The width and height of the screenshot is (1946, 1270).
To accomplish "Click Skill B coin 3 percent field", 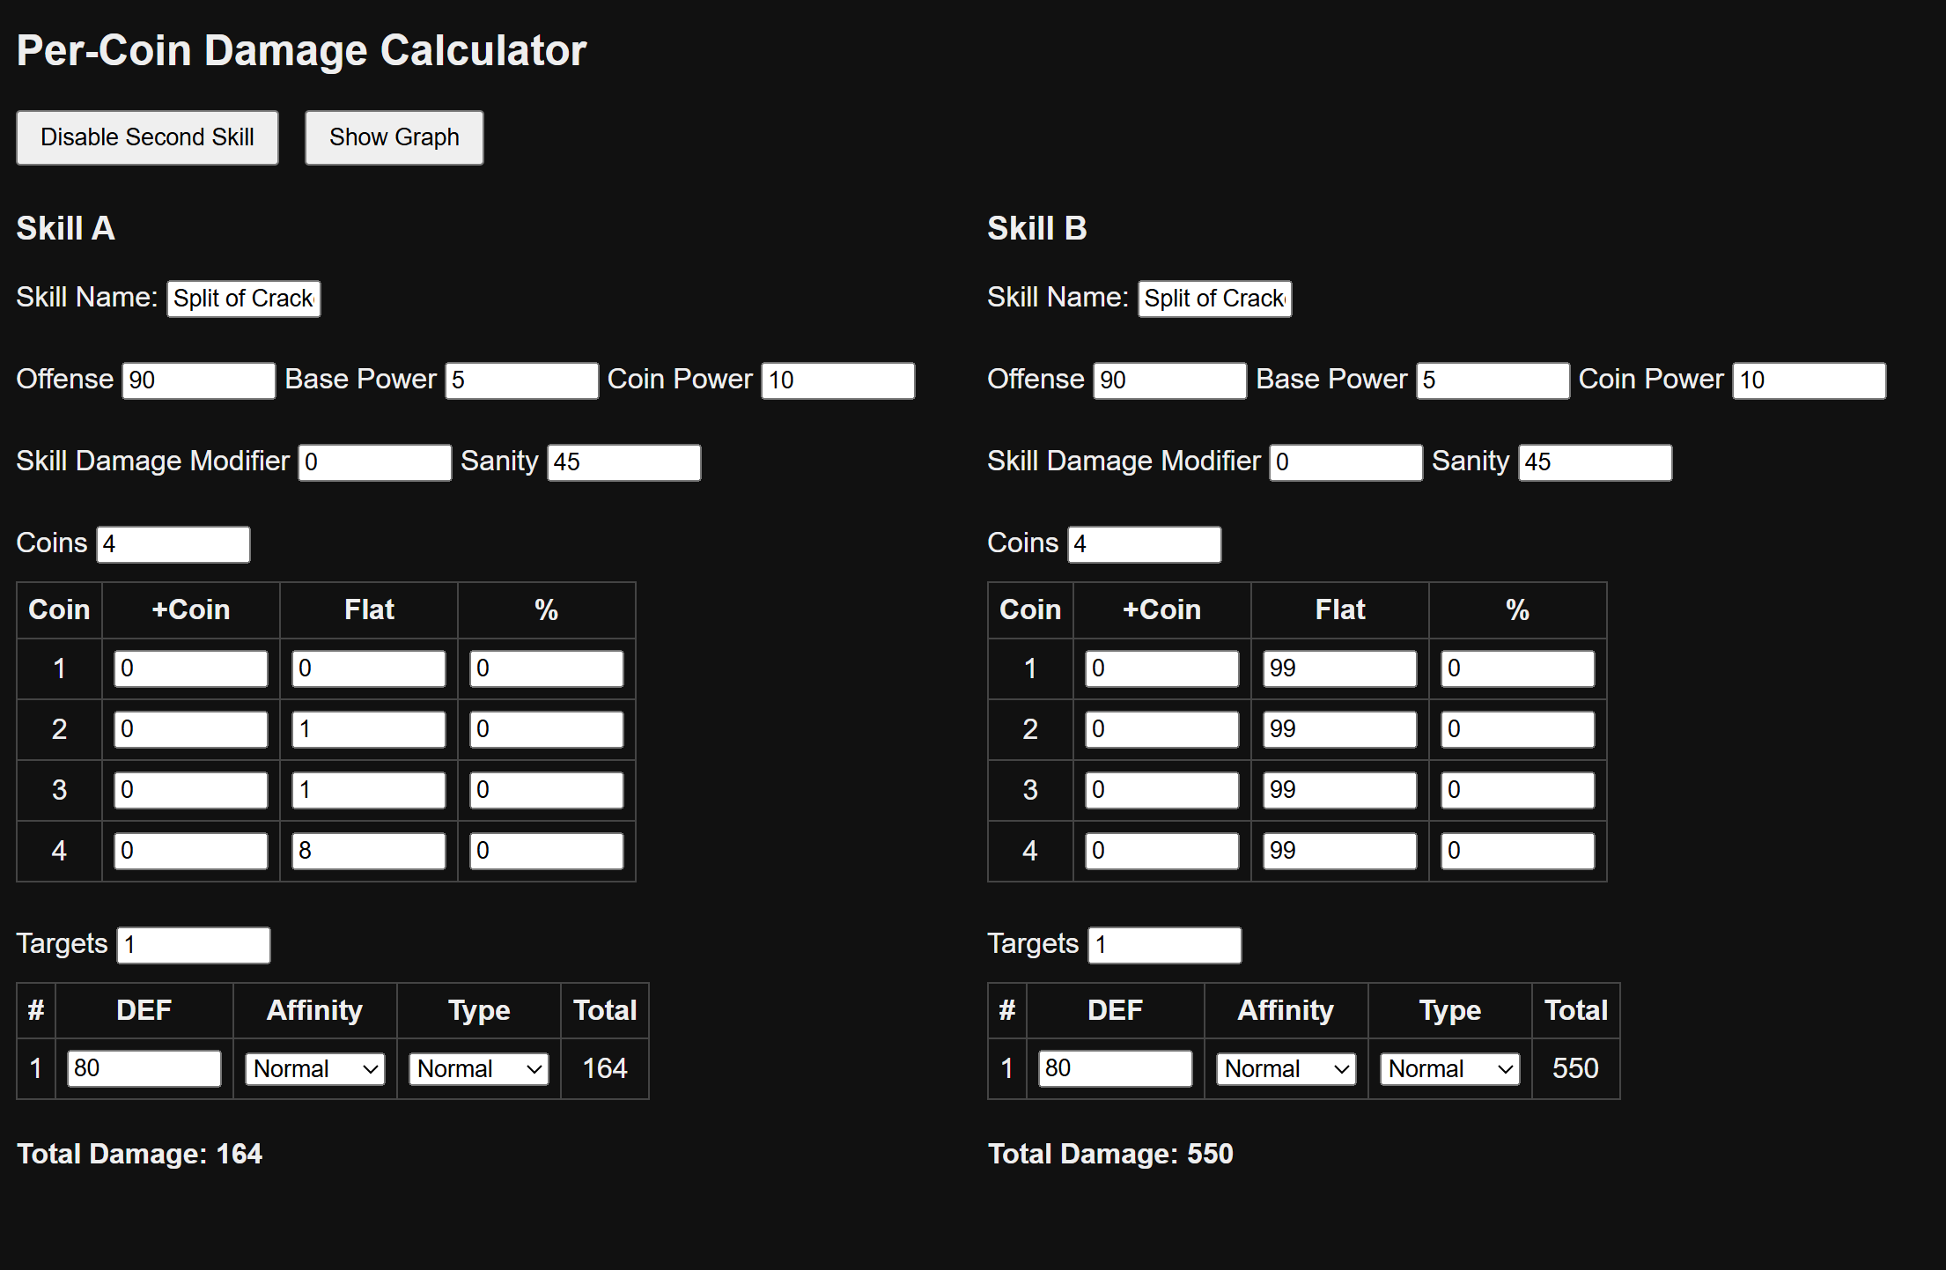I will pyautogui.click(x=1517, y=790).
